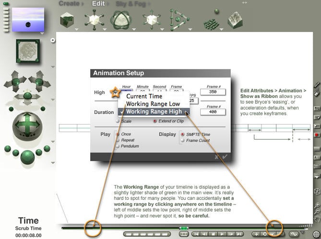Click the Stop button in timeline controls
The image size is (321, 239).
(213, 234)
